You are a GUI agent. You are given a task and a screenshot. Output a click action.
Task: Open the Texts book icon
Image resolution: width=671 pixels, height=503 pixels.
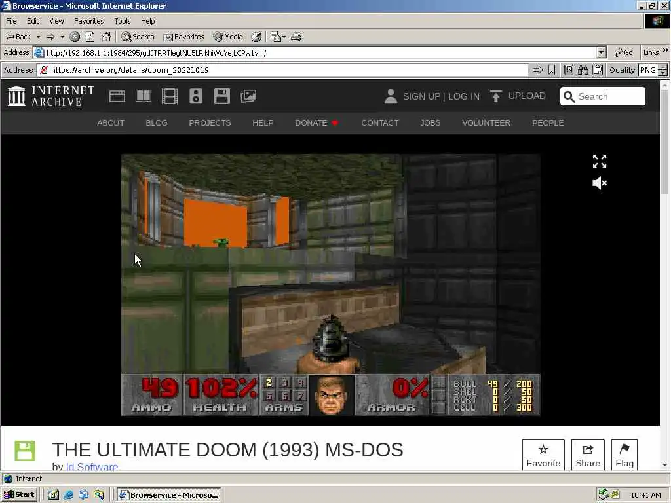coord(144,96)
